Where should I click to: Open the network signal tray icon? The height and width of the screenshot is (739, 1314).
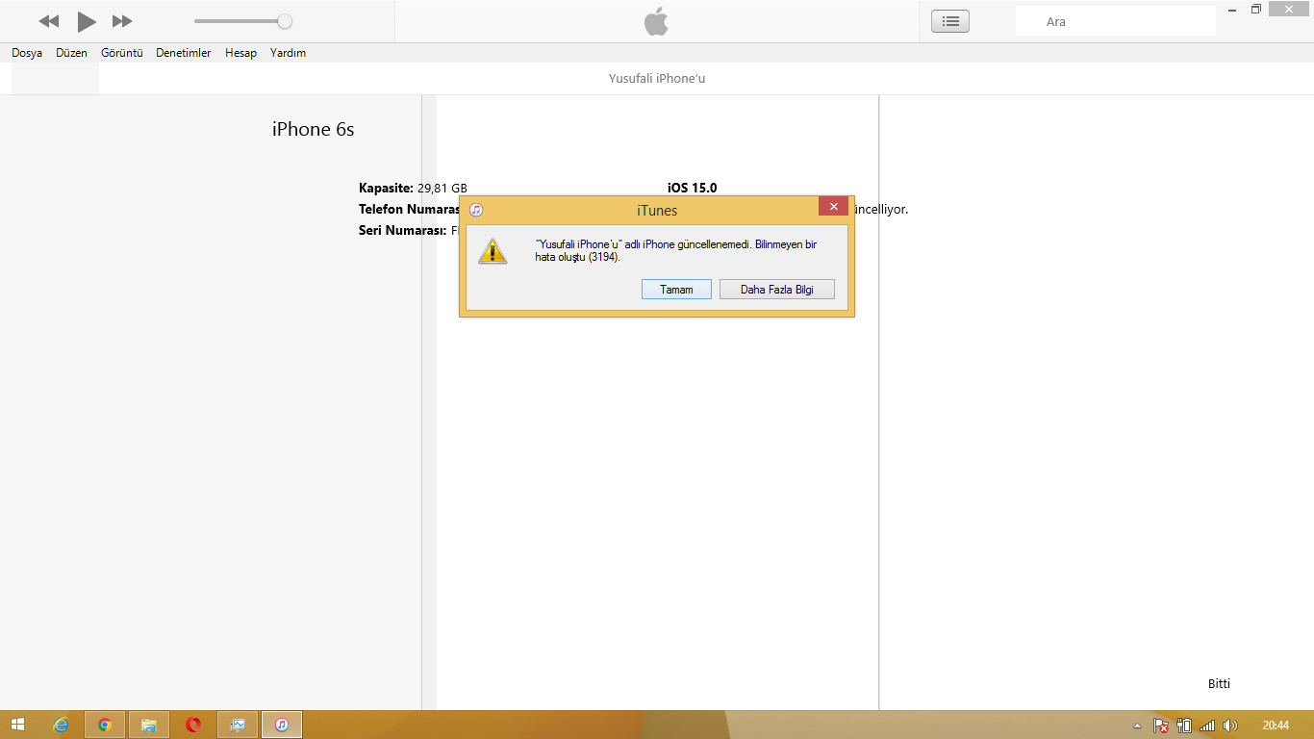click(x=1207, y=726)
